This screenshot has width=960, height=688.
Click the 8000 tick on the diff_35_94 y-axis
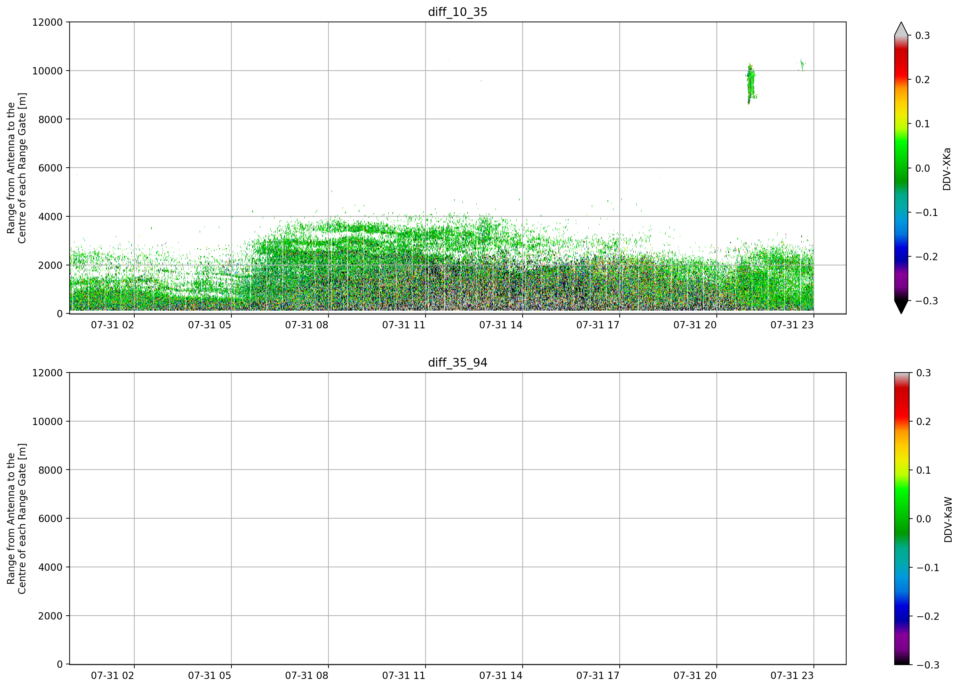click(x=50, y=470)
